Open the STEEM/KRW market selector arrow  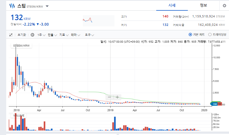pos(47,6)
